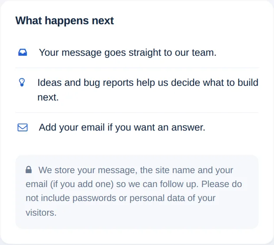Click the word 'build' in the second item
This screenshot has width=274, height=245.
(x=248, y=82)
